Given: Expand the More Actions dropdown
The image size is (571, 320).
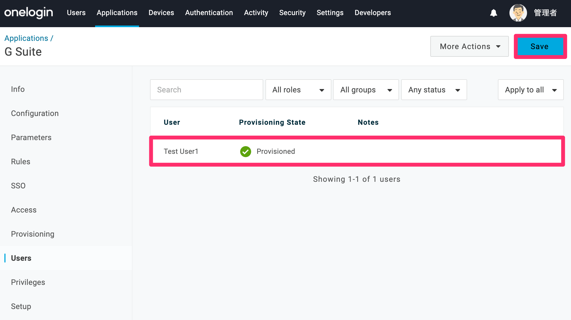Looking at the screenshot, I should pyautogui.click(x=469, y=46).
